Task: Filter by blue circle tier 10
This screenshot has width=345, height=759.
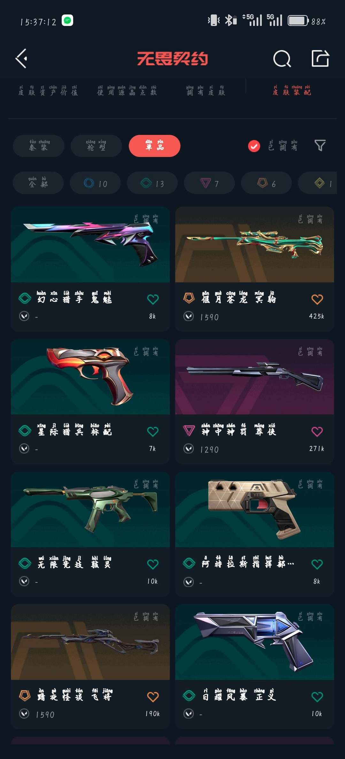Action: click(95, 183)
